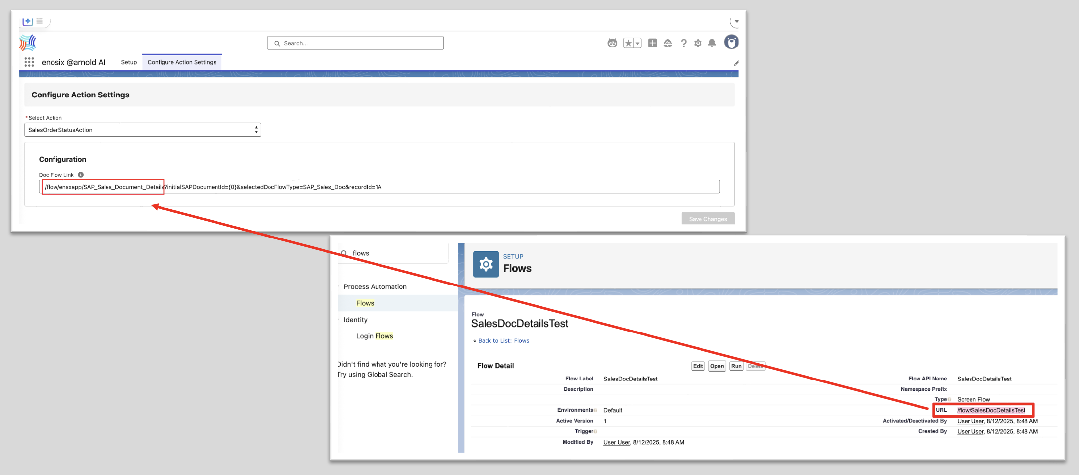Follow the Back to List: Flows link

503,341
